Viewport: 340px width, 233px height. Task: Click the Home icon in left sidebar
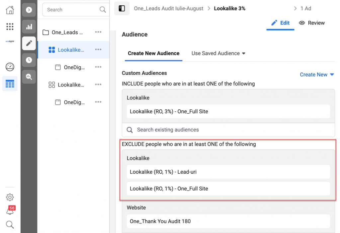tap(10, 10)
